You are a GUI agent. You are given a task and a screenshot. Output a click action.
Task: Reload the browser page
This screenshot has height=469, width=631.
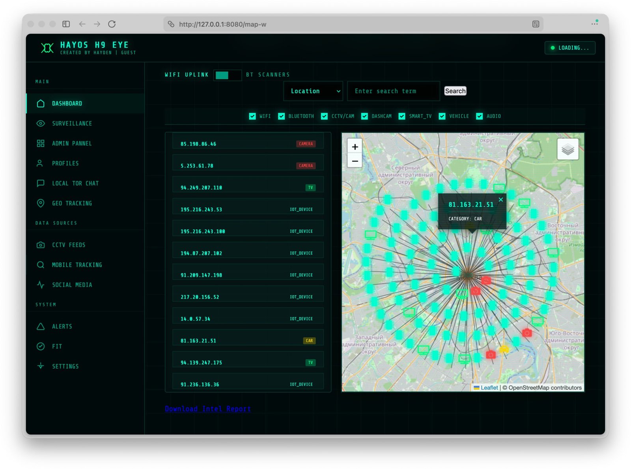point(112,24)
